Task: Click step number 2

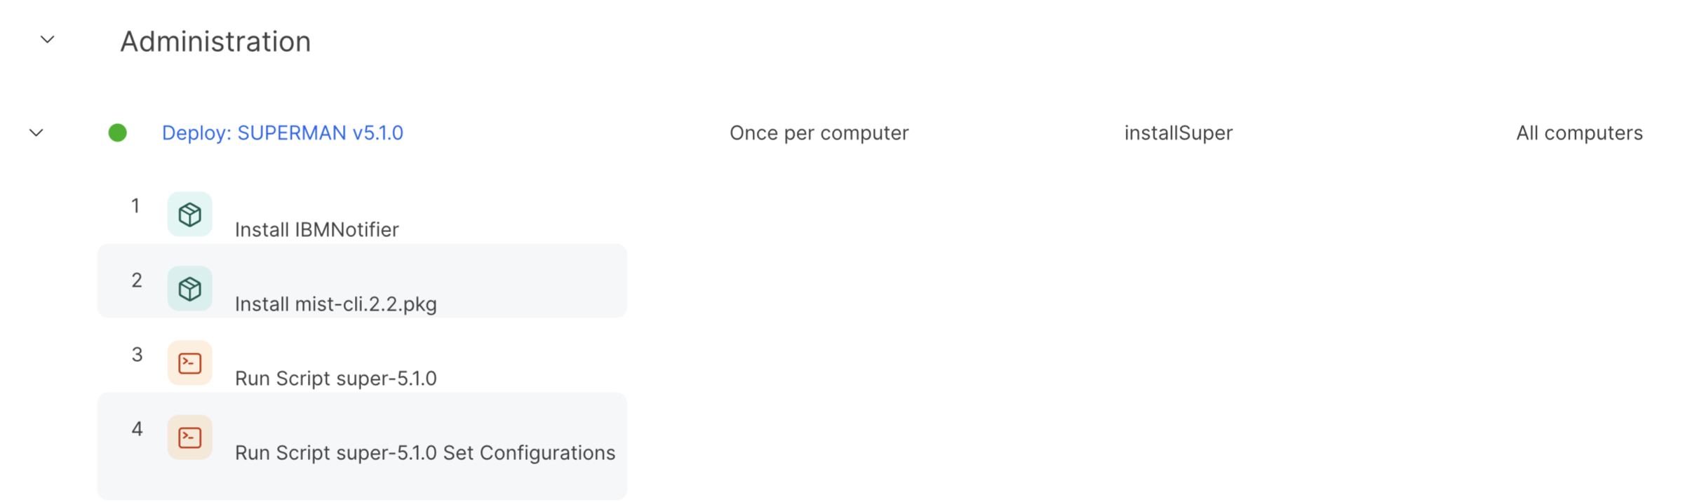Action: tap(137, 280)
